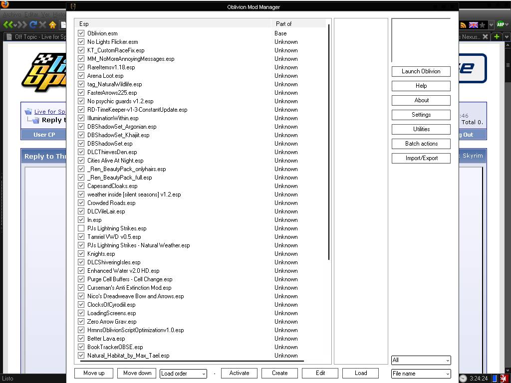The width and height of the screenshot is (511, 383).
Task: Click the Oblivion Mod Manager title bar icon
Action: (x=73, y=7)
